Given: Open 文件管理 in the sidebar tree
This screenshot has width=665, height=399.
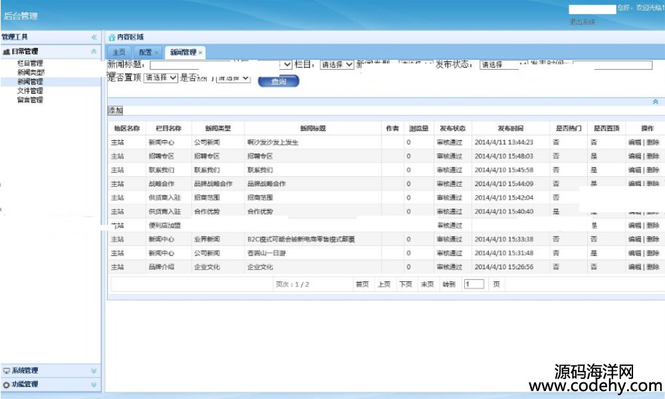Looking at the screenshot, I should (x=30, y=90).
